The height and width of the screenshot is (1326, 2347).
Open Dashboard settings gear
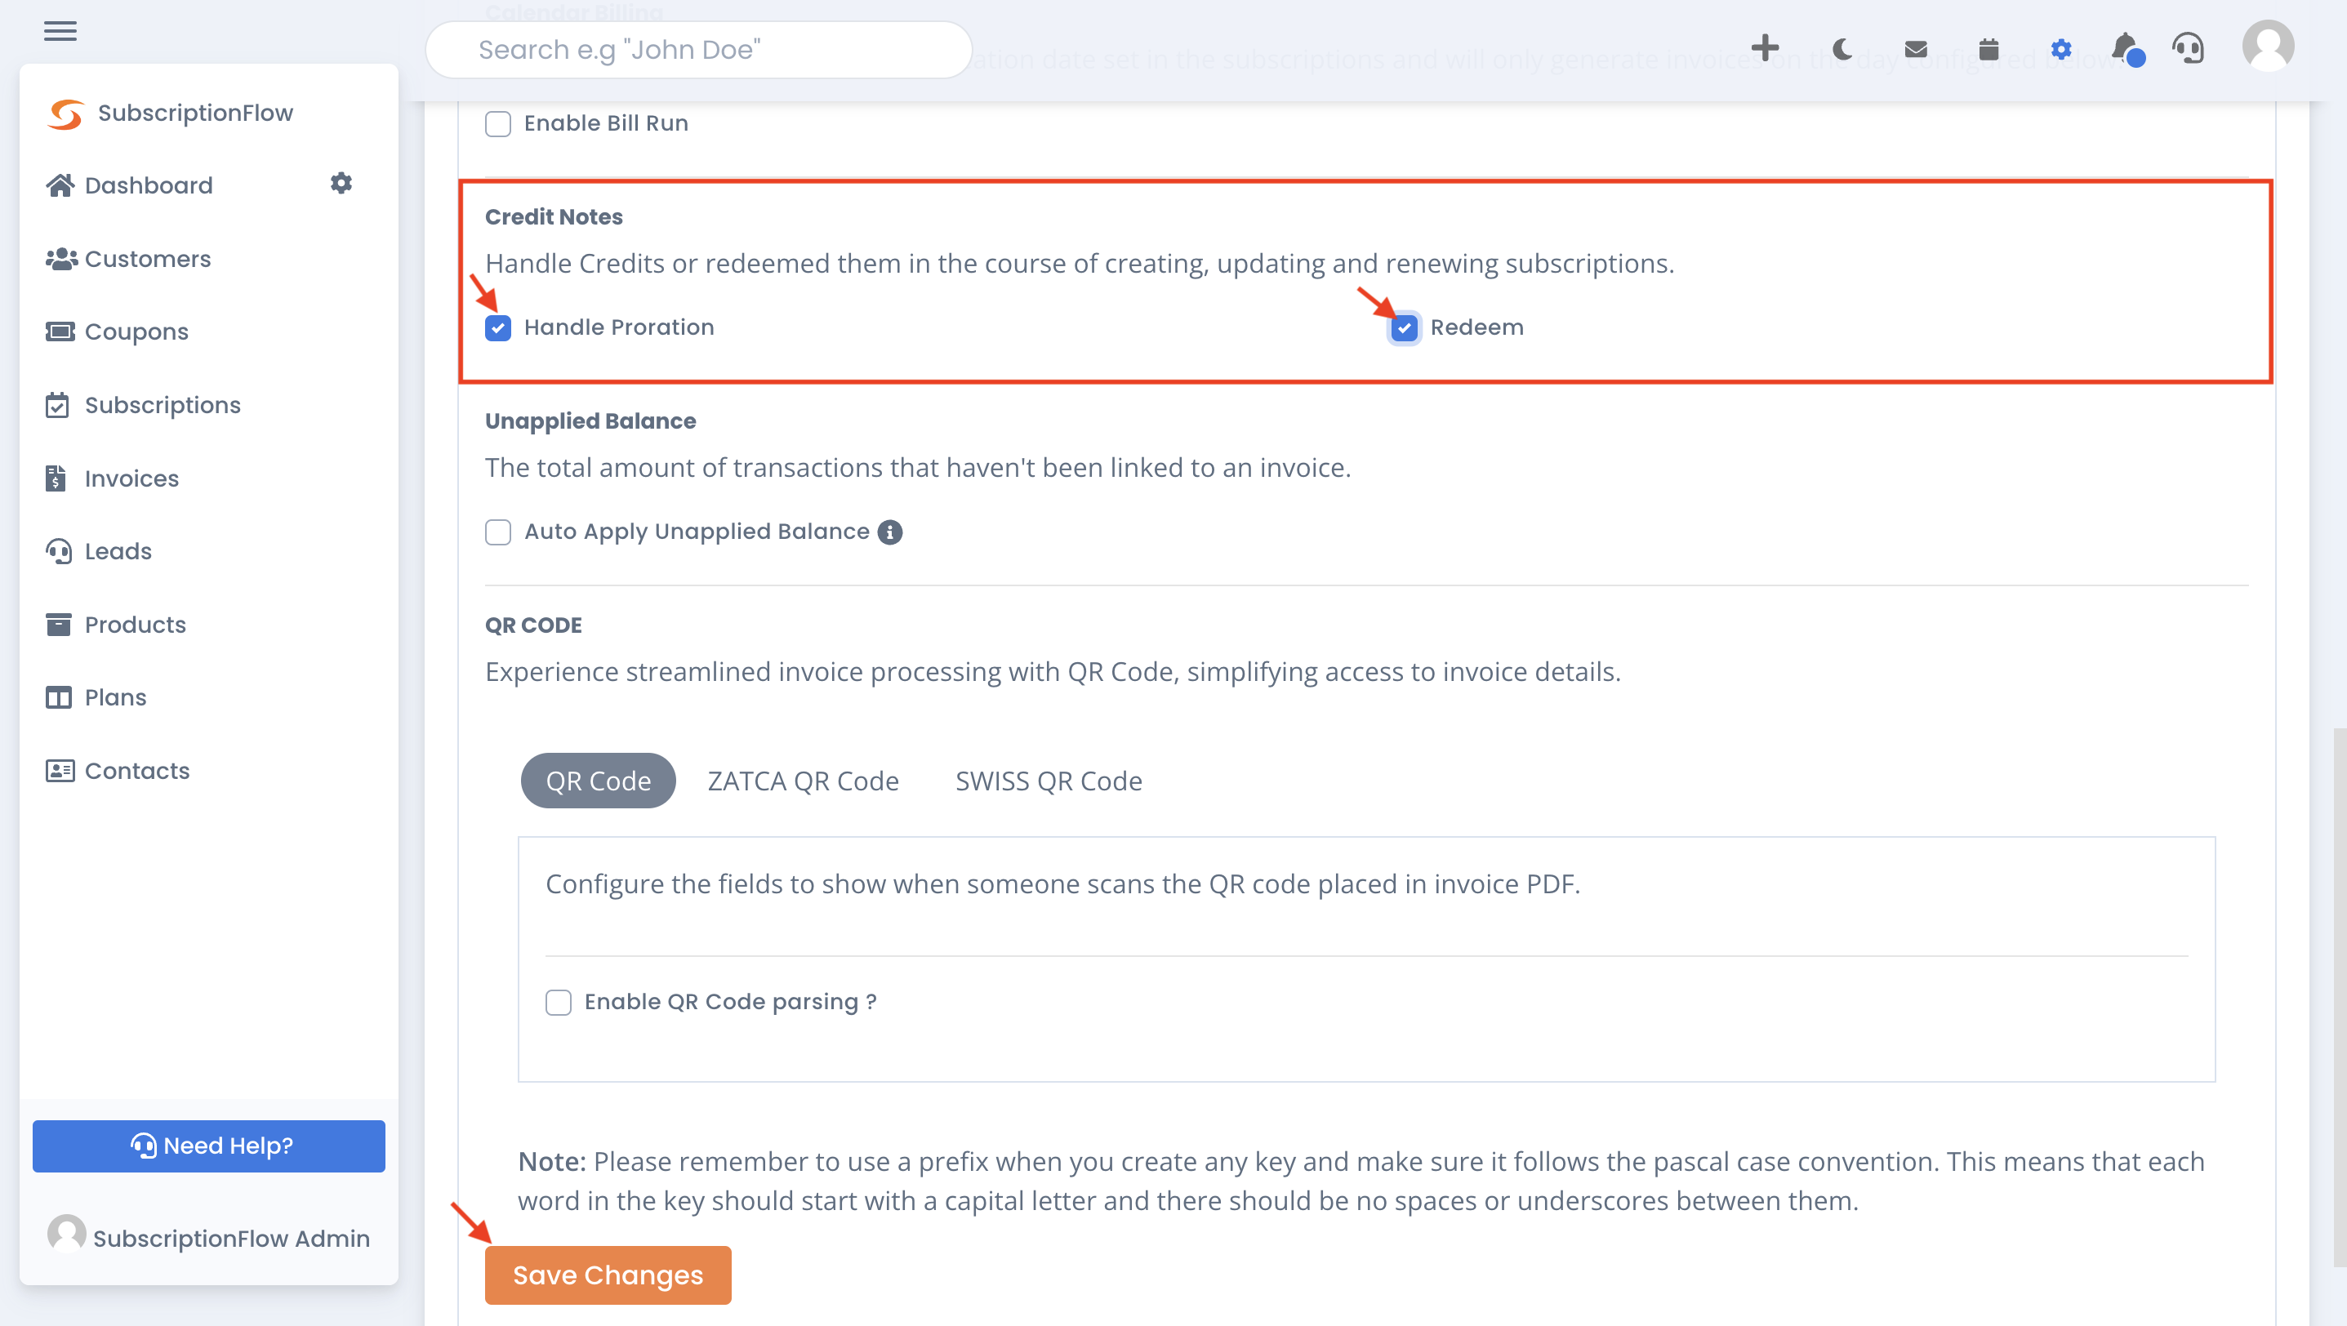(x=341, y=183)
